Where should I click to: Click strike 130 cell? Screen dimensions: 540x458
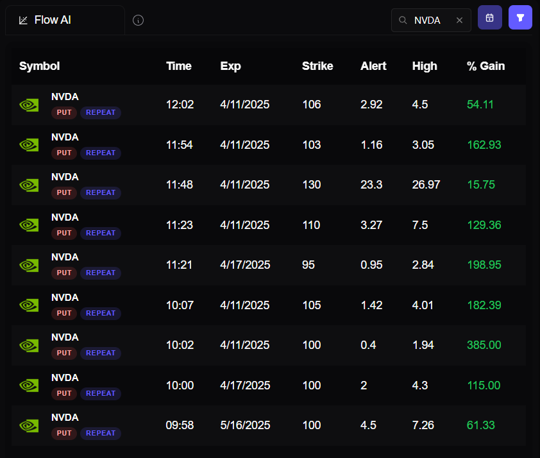[x=312, y=185]
